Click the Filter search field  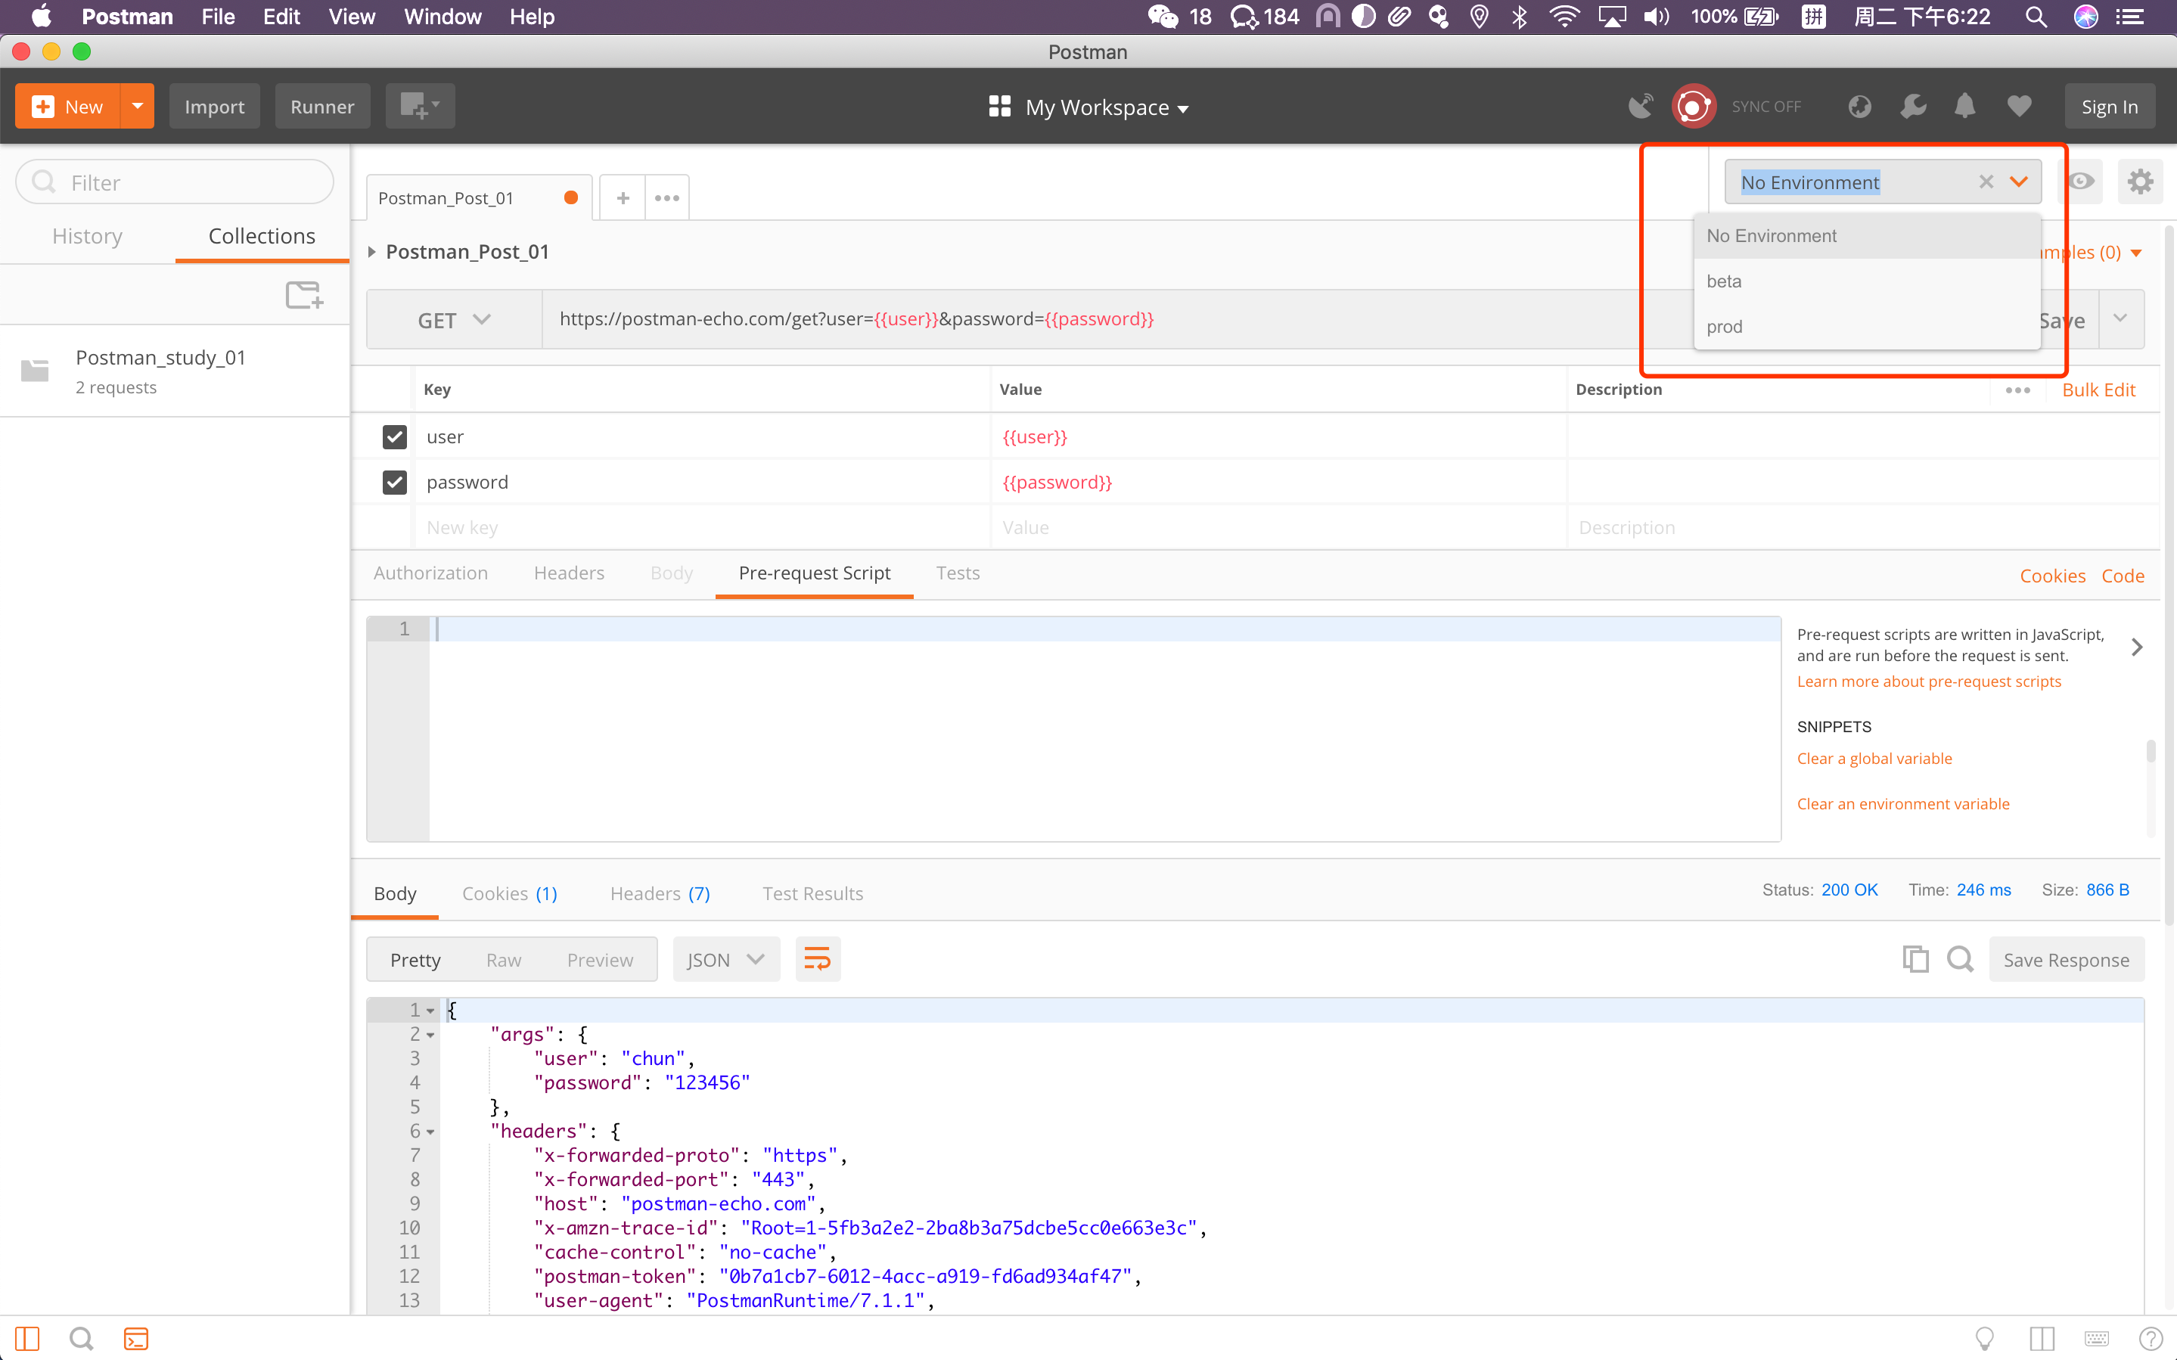click(x=175, y=182)
